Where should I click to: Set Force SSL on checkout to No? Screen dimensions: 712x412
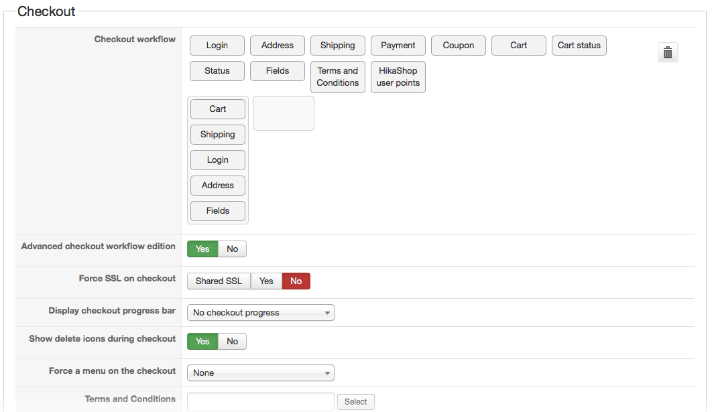pyautogui.click(x=296, y=281)
